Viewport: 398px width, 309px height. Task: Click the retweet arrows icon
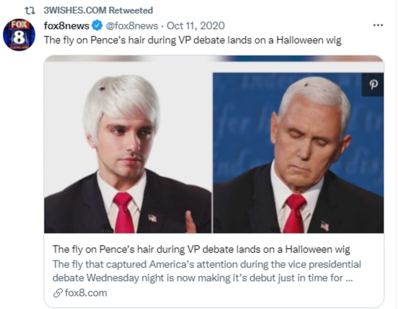click(30, 11)
